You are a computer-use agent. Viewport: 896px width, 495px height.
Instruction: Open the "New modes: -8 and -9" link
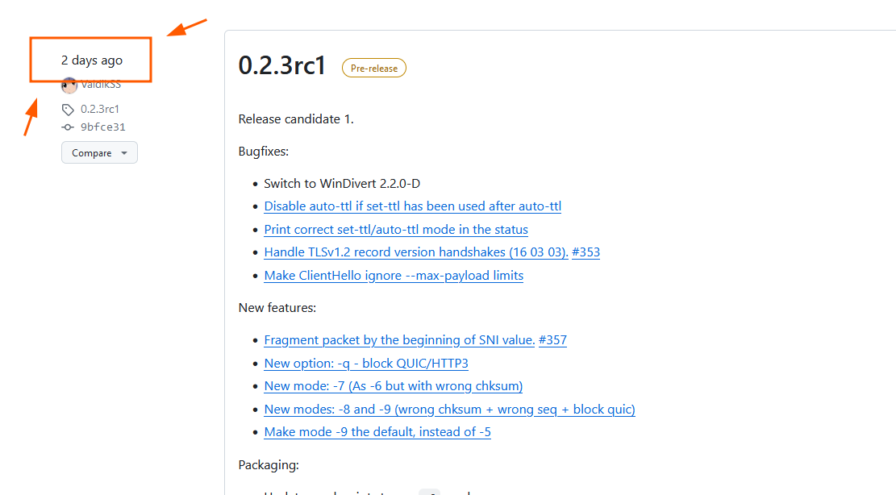tap(449, 410)
